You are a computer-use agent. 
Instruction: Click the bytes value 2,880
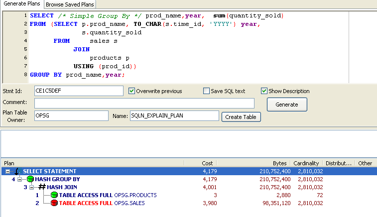[283, 196]
